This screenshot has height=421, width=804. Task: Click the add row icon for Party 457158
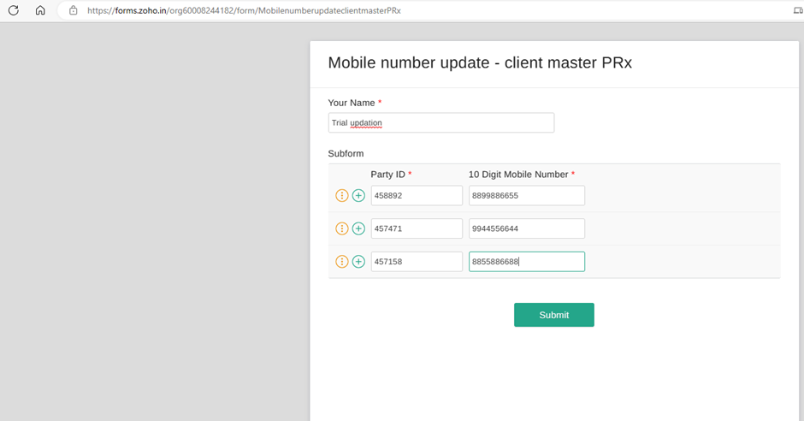(x=358, y=262)
